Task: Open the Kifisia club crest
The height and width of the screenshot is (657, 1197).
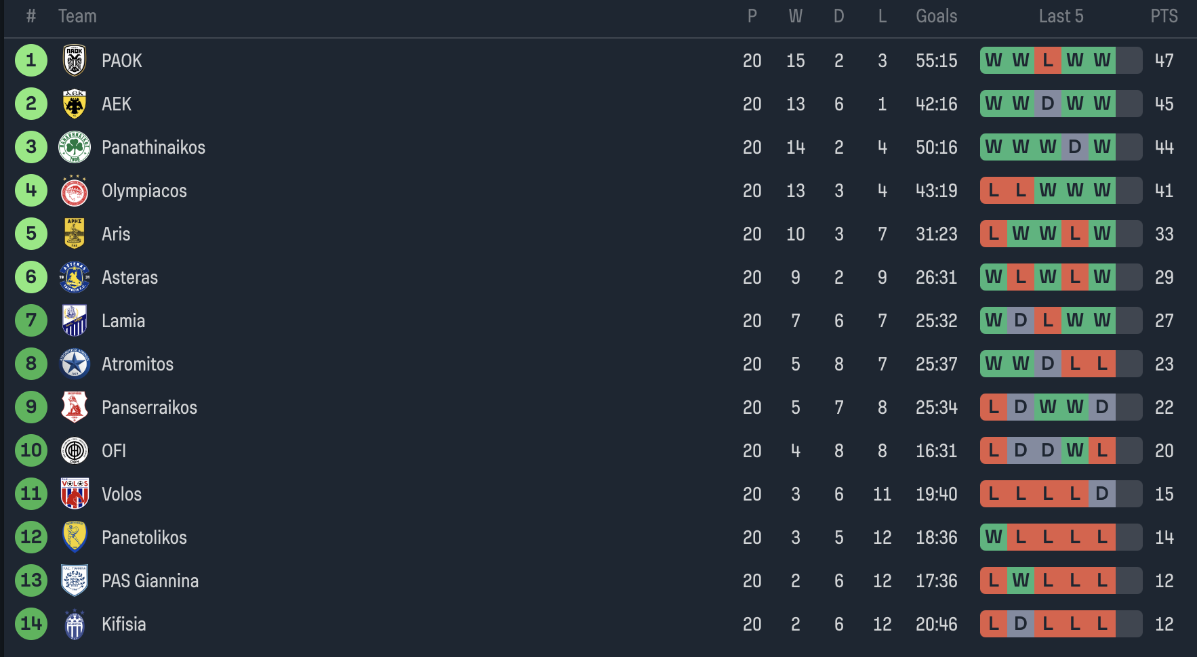Action: pyautogui.click(x=75, y=624)
